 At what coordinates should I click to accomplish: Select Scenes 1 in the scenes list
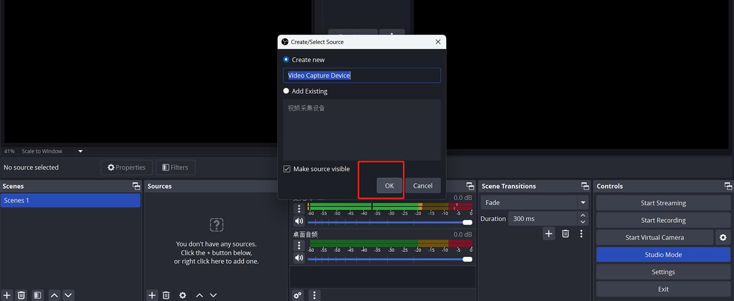(x=70, y=200)
